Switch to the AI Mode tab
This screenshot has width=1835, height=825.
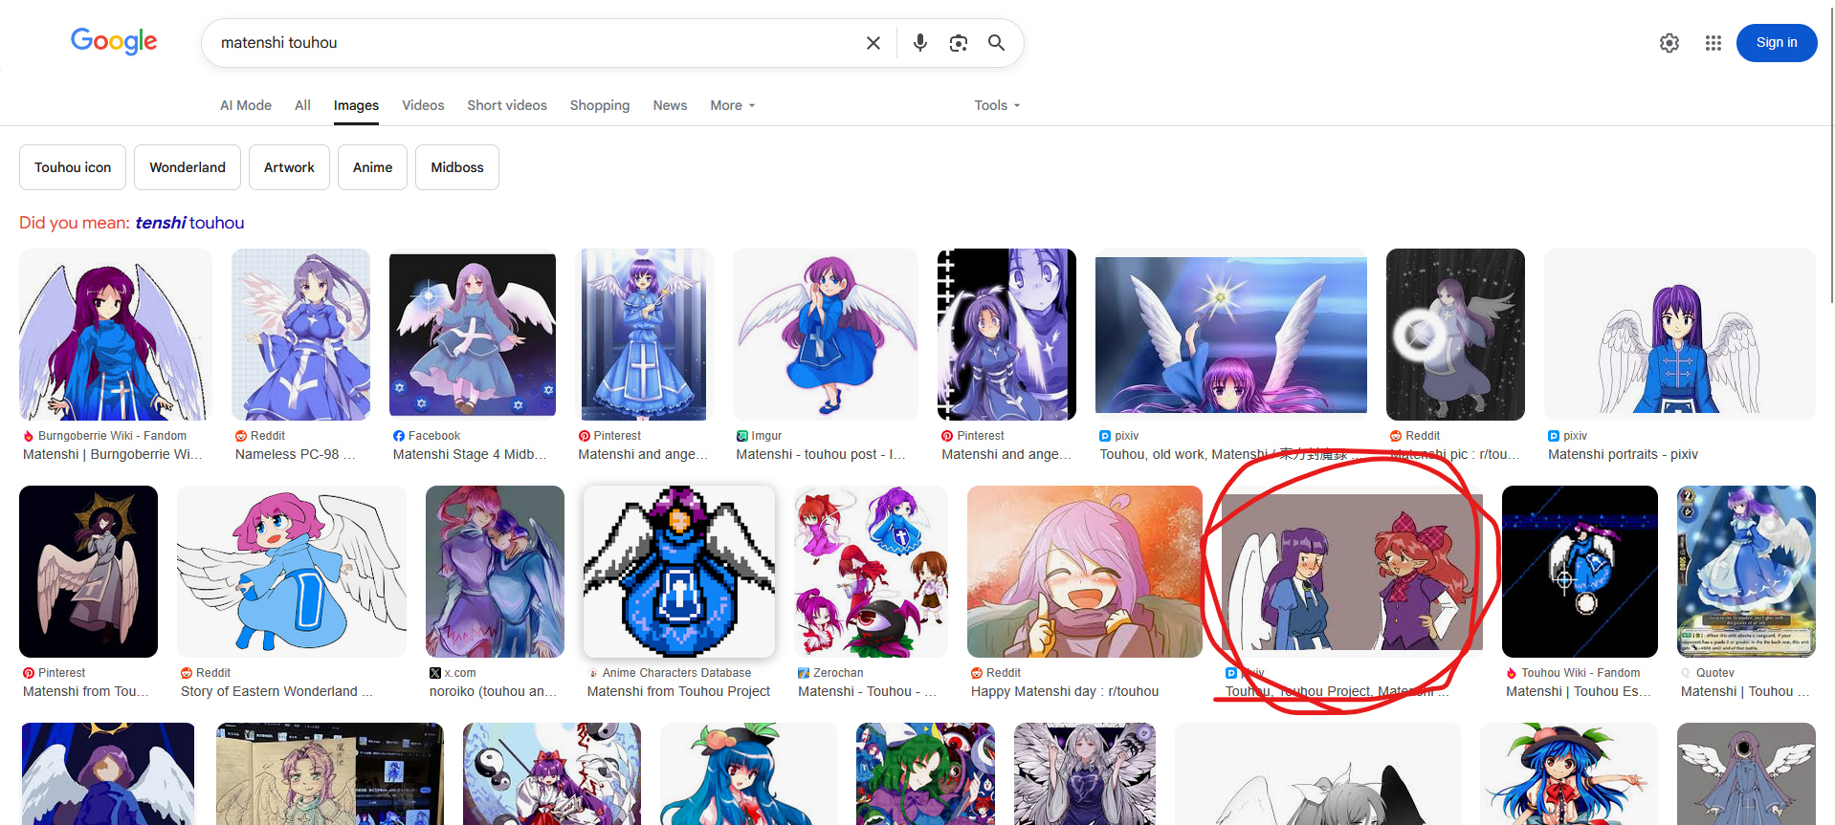click(246, 105)
